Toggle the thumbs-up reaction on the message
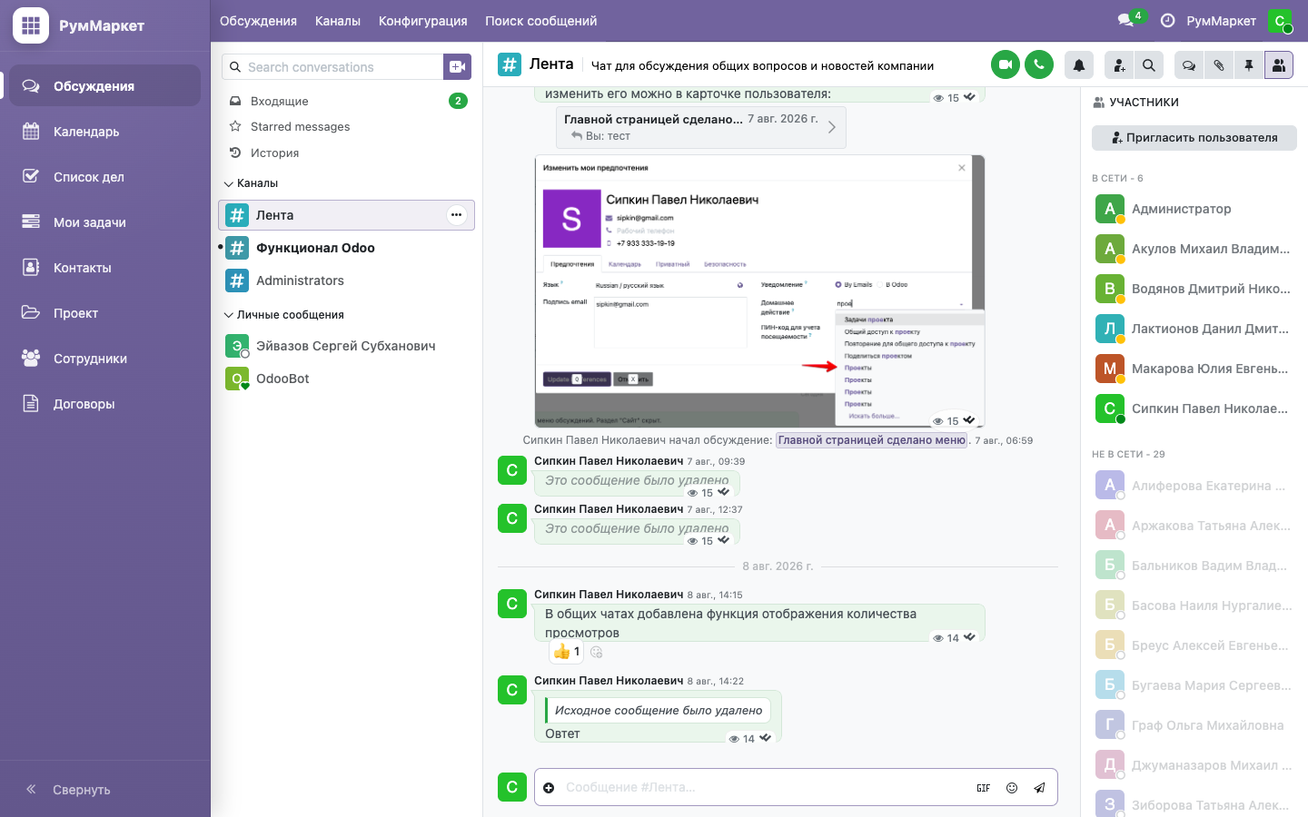1308x817 pixels. [x=566, y=652]
